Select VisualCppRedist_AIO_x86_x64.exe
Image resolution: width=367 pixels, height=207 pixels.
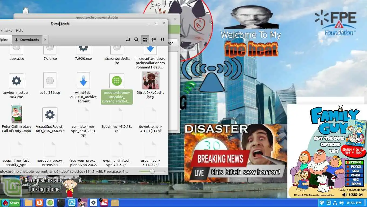(x=50, y=120)
